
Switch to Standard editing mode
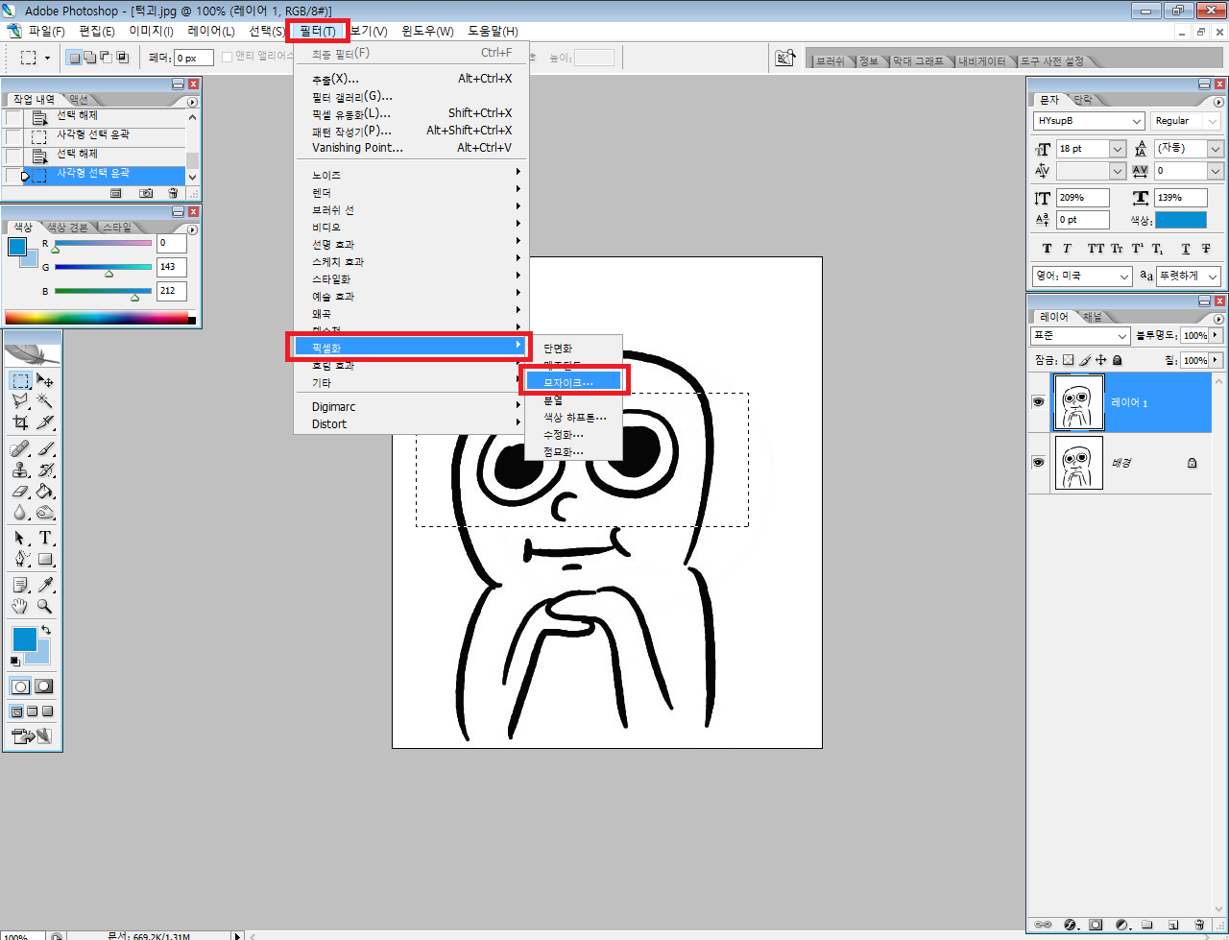pyautogui.click(x=20, y=687)
